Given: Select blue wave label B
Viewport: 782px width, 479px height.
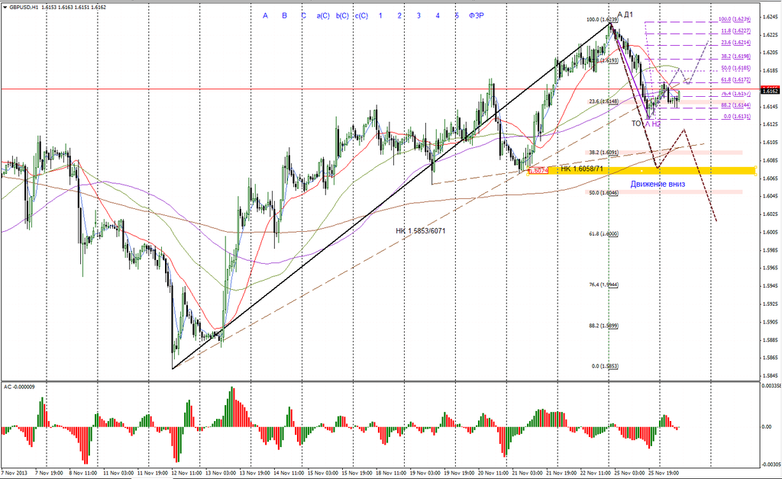Looking at the screenshot, I should pyautogui.click(x=284, y=15).
